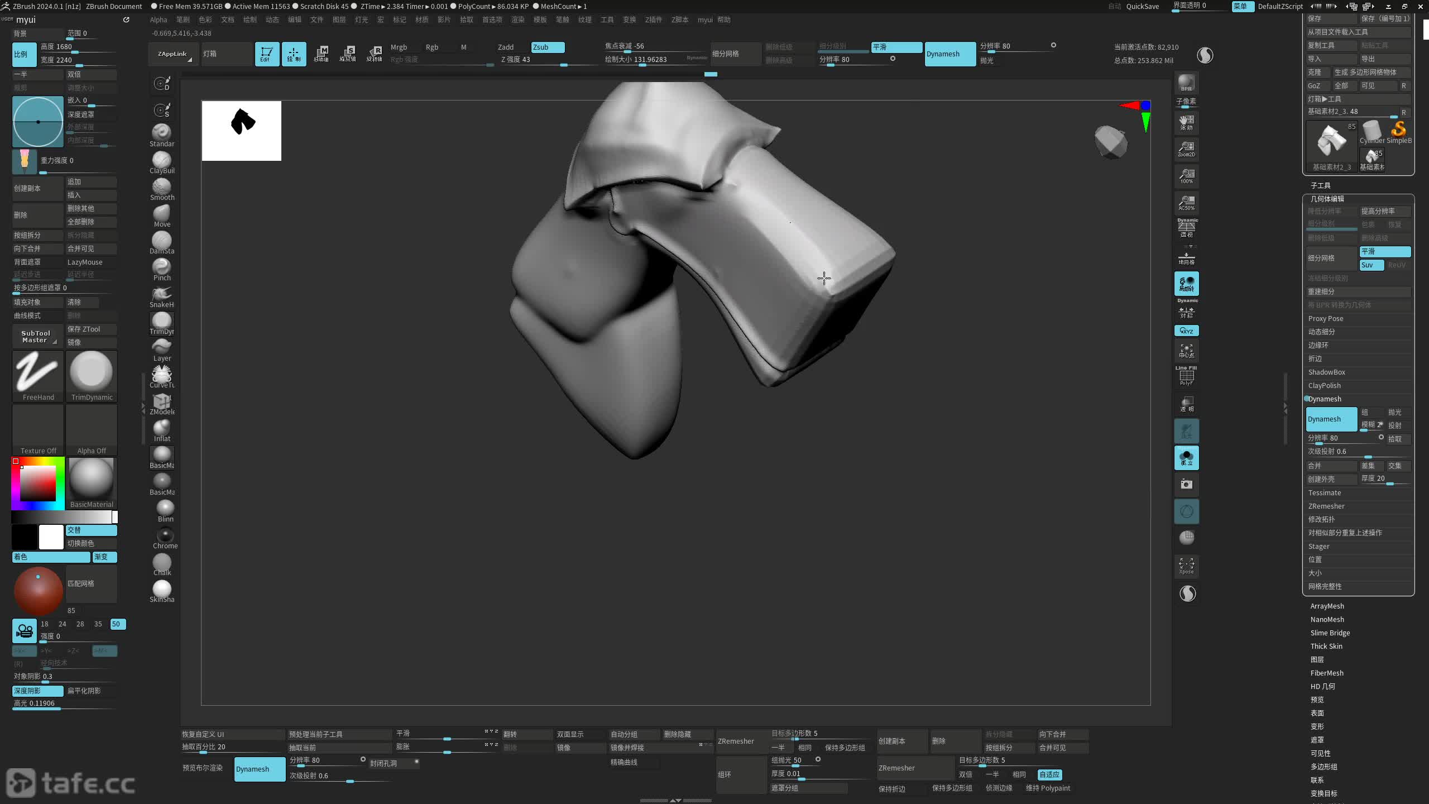1429x804 pixels.
Task: Toggle the Zsub mode
Action: (547, 47)
